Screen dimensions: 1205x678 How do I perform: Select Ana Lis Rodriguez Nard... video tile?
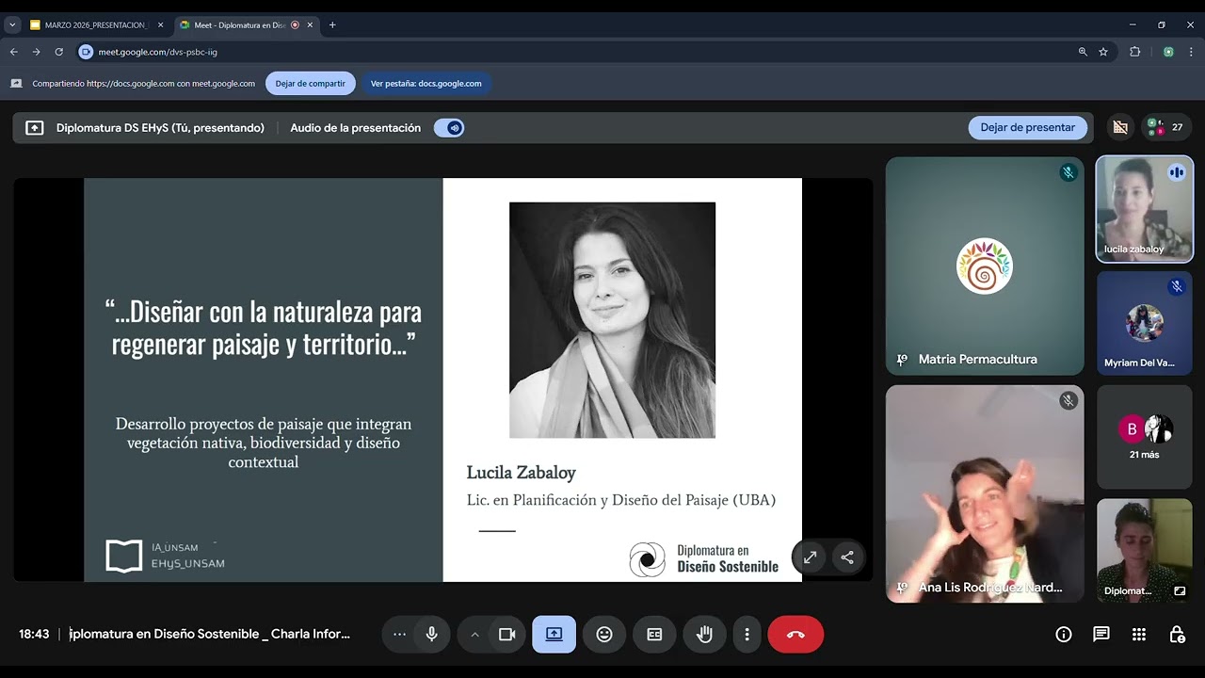coord(985,493)
